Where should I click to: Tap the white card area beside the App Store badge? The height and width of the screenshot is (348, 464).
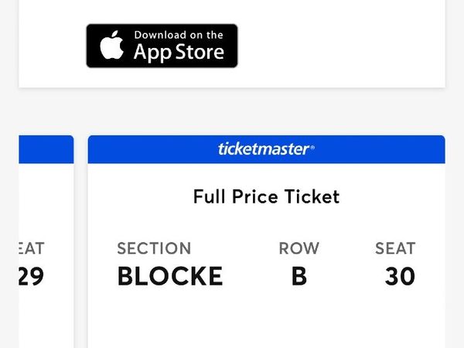click(x=340, y=46)
